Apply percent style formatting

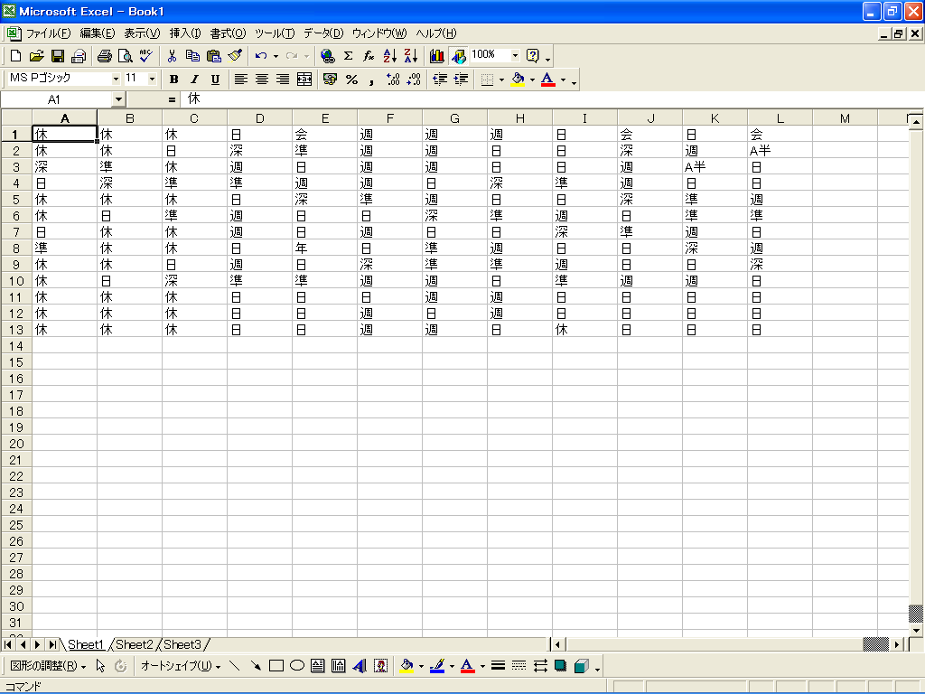pyautogui.click(x=351, y=80)
